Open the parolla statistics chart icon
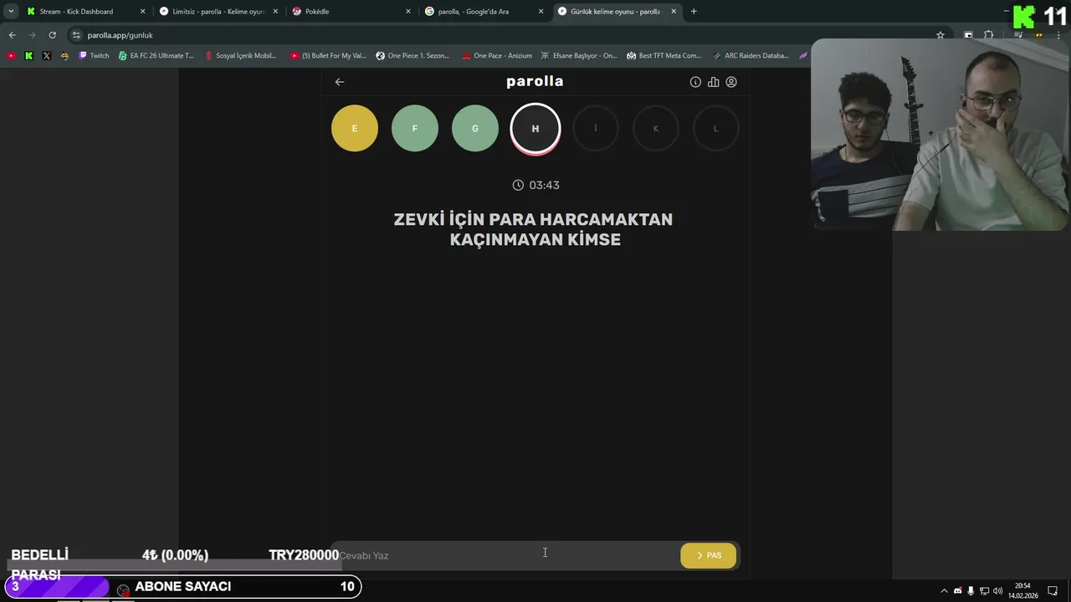This screenshot has height=602, width=1071. (713, 82)
